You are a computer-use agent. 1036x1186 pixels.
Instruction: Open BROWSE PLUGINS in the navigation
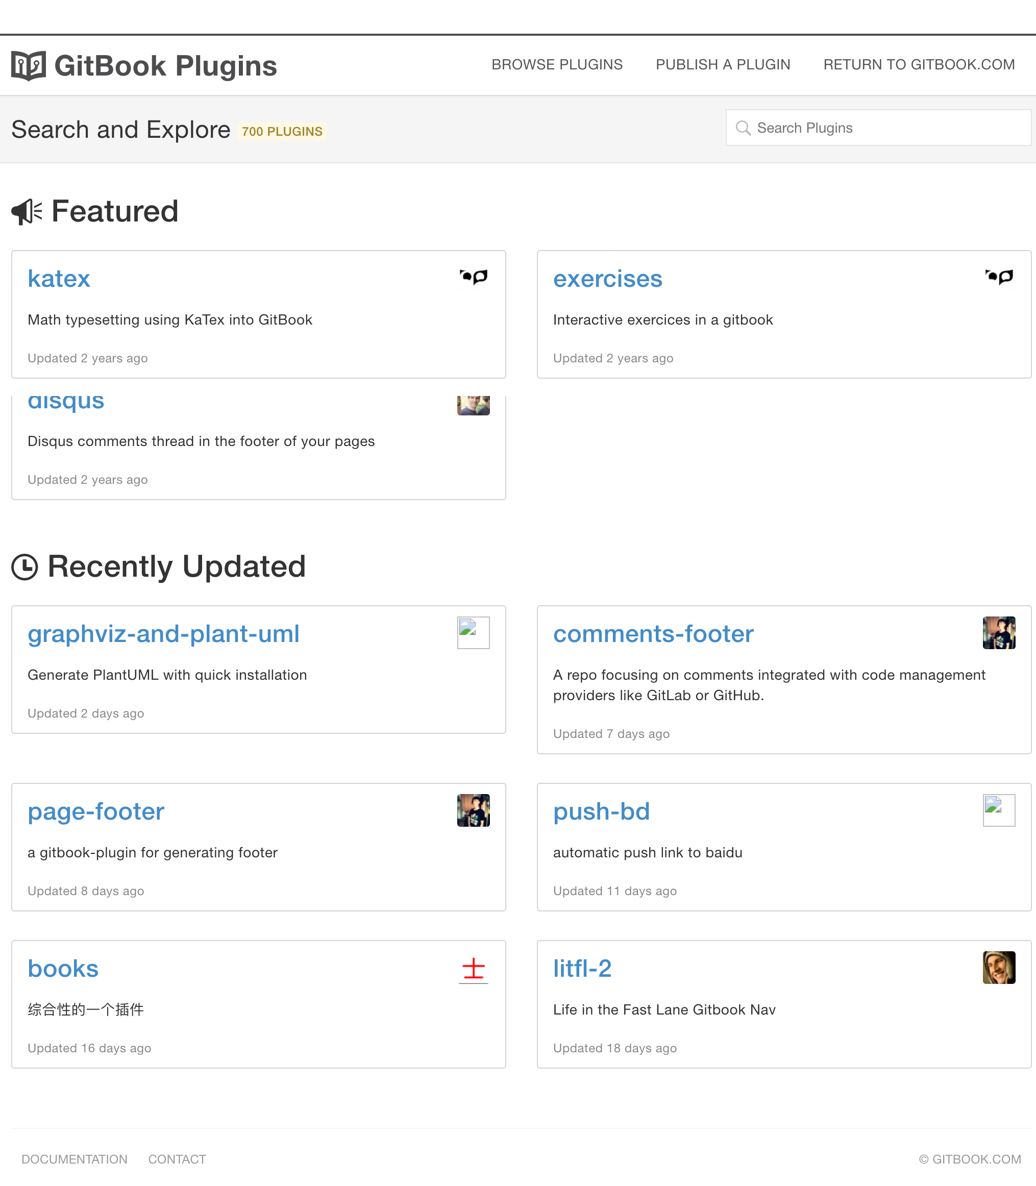(557, 65)
